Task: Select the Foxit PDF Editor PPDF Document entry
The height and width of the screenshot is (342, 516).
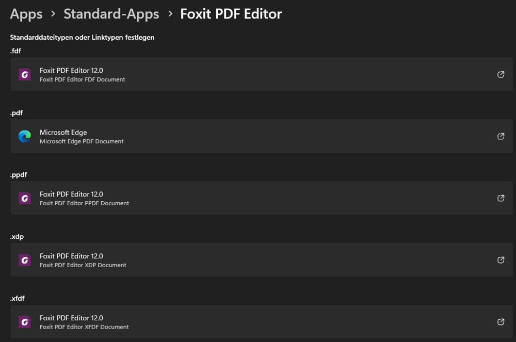Action: coord(84,203)
